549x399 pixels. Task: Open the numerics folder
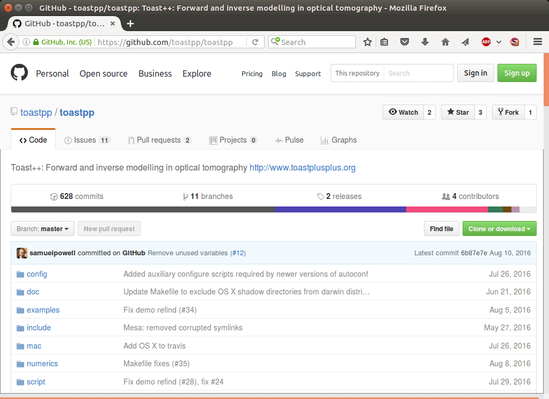[x=42, y=364]
